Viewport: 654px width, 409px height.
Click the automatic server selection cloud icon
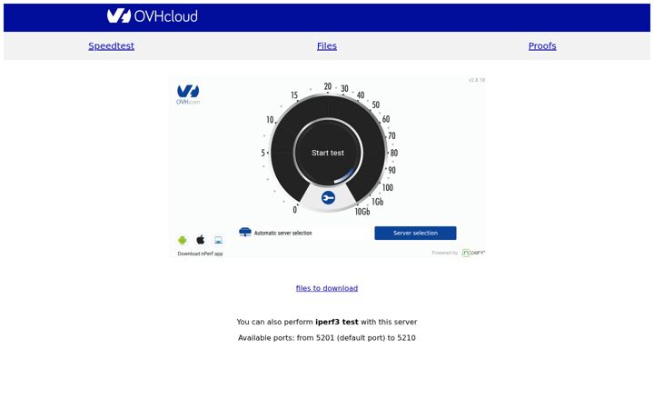245,232
